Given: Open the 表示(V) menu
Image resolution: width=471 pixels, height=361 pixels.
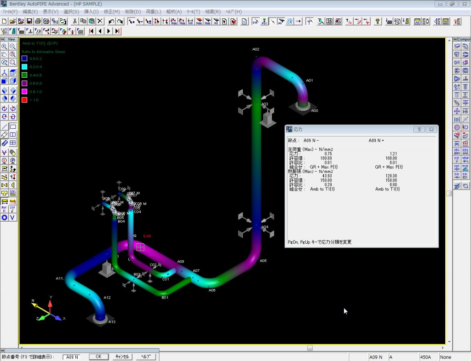Looking at the screenshot, I should click(x=51, y=11).
